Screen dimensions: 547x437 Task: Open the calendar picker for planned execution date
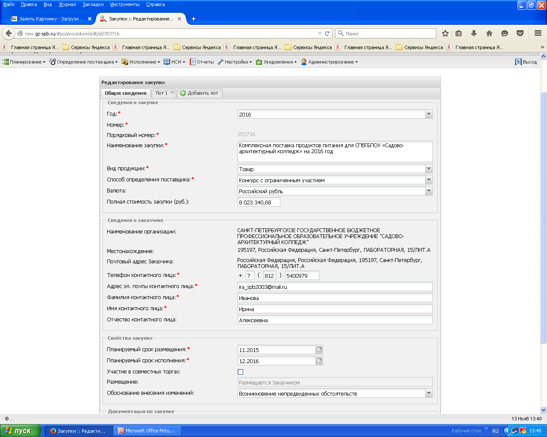click(319, 361)
